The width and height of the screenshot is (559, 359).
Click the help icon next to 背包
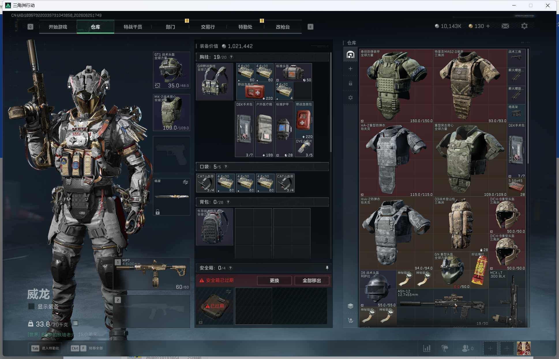(x=228, y=202)
